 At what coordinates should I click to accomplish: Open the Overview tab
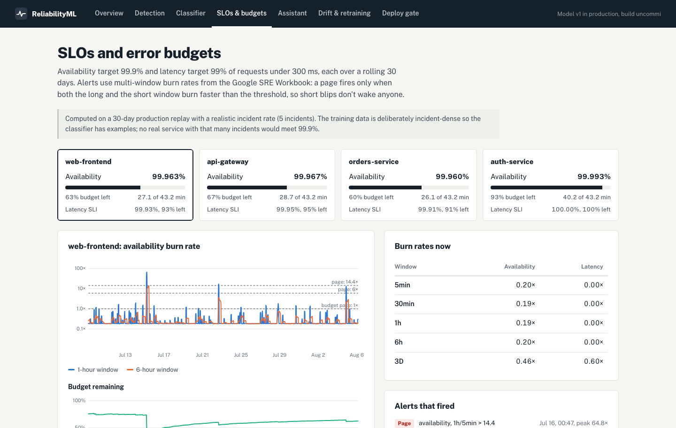coord(109,13)
